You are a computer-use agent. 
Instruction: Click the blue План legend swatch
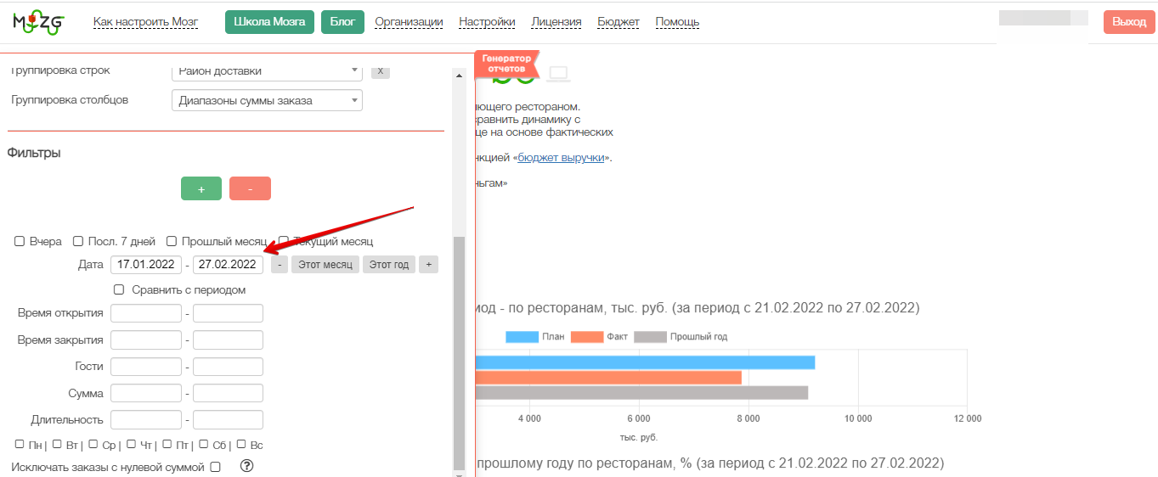point(523,337)
